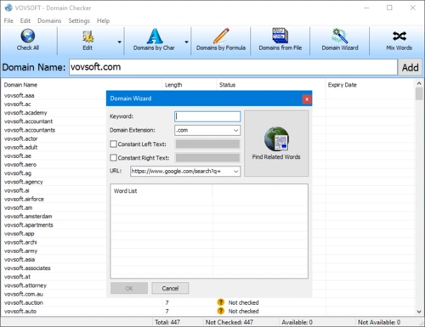Open the Edit menu
This screenshot has height=327, width=425.
click(25, 20)
